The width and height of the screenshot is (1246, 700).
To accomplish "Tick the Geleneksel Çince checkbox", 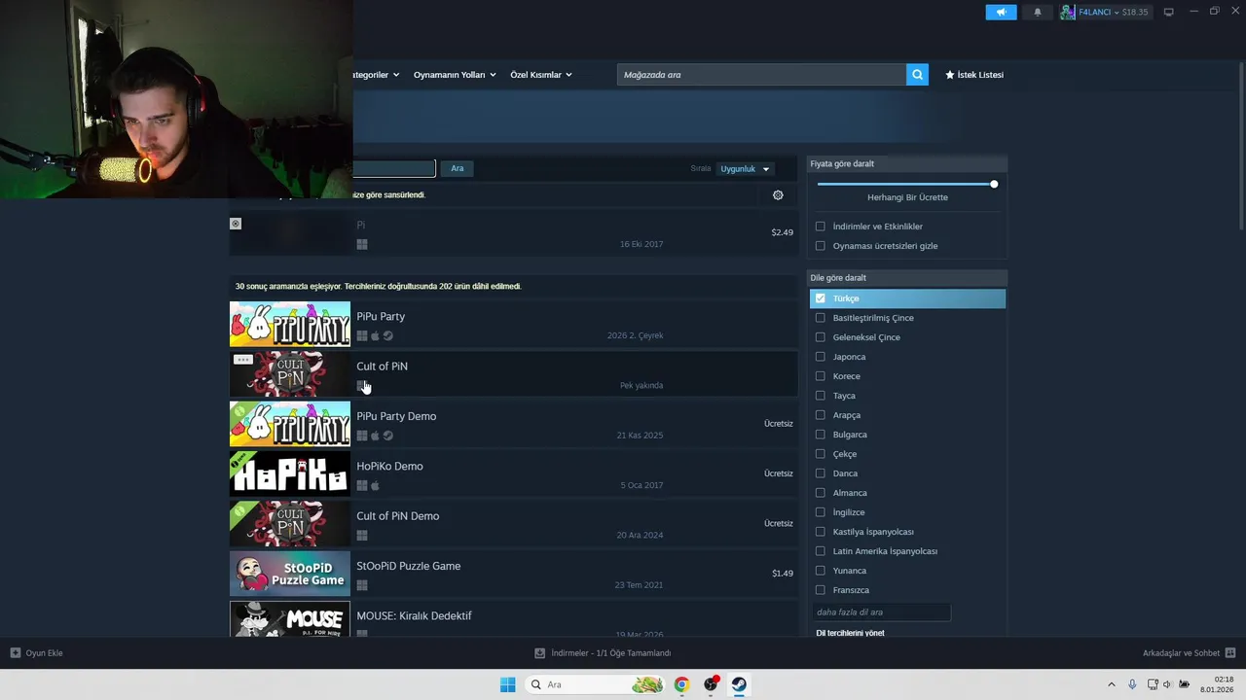I will pos(821,337).
